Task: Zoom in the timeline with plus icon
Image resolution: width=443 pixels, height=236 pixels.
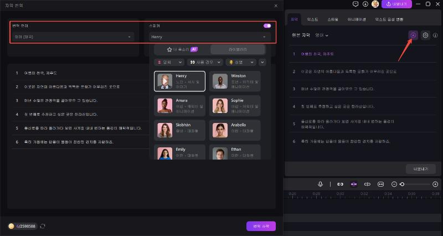Action: coord(435,184)
